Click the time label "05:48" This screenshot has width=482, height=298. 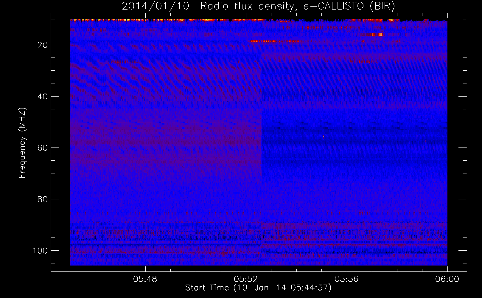tap(145, 279)
